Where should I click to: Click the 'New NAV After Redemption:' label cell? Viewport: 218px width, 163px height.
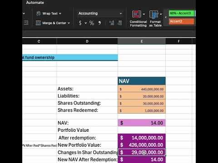click(x=87, y=159)
